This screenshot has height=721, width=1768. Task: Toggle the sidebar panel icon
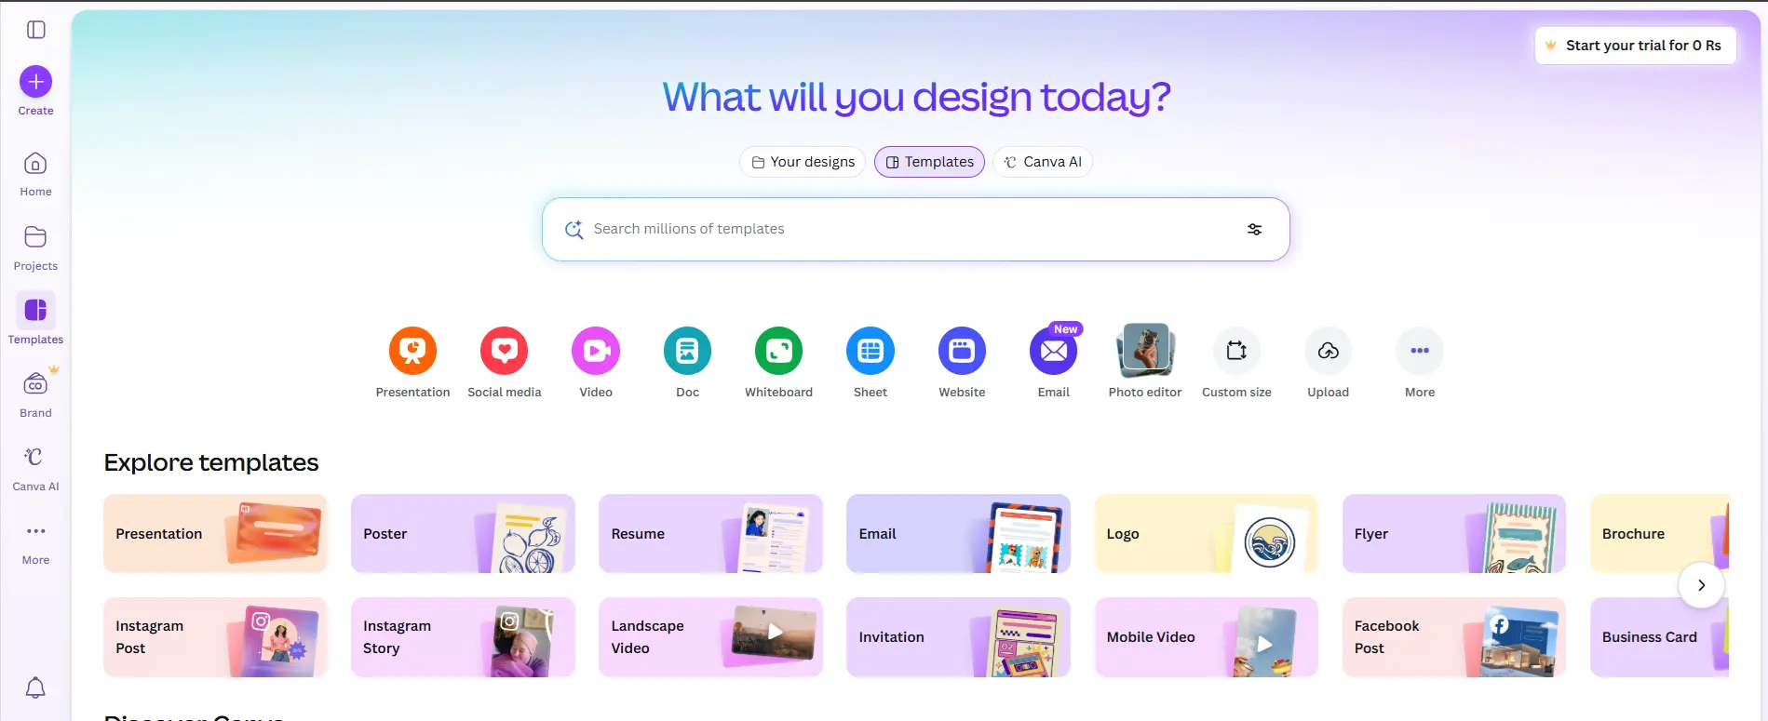35,30
